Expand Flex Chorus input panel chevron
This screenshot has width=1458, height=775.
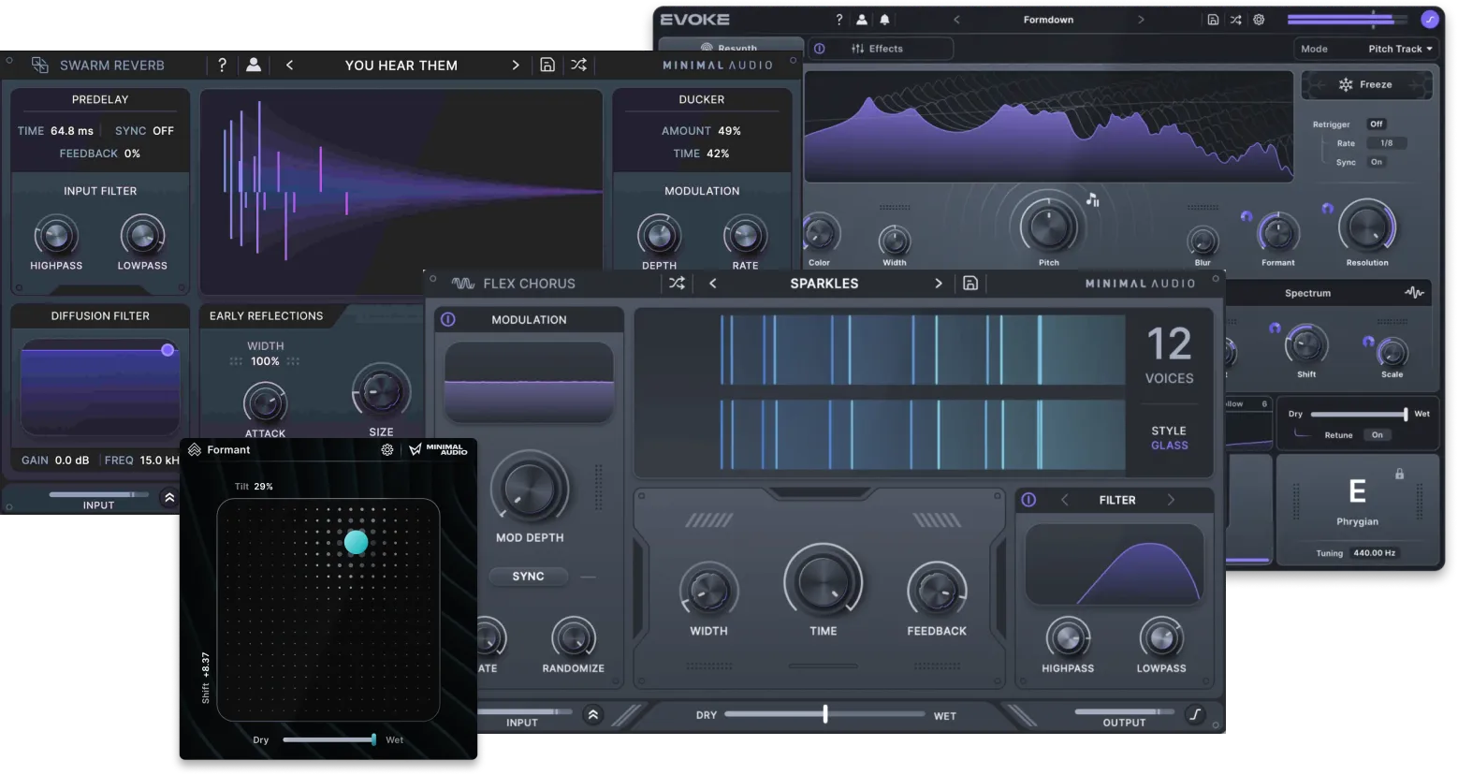(x=593, y=715)
